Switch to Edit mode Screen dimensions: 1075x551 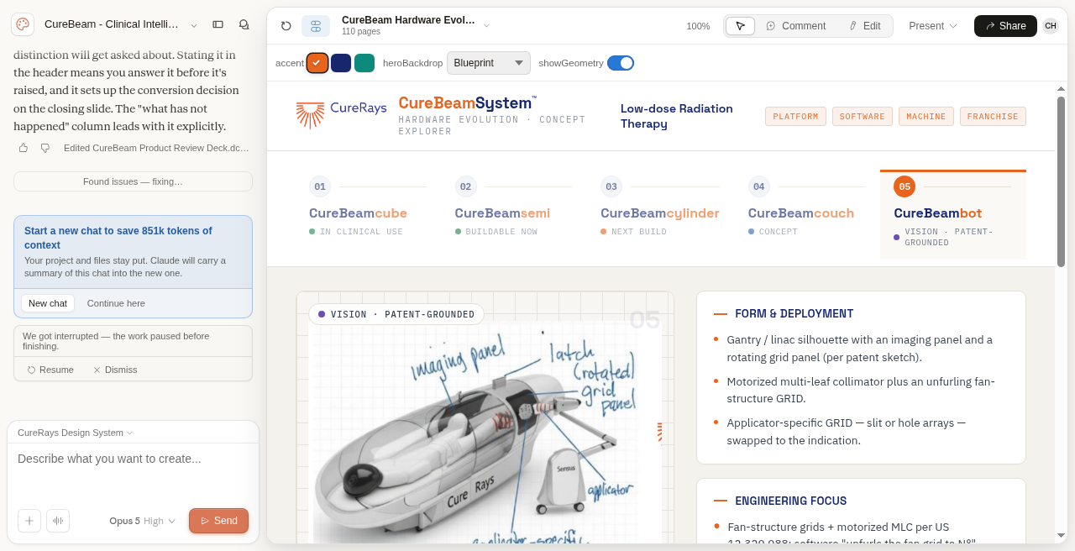click(864, 26)
